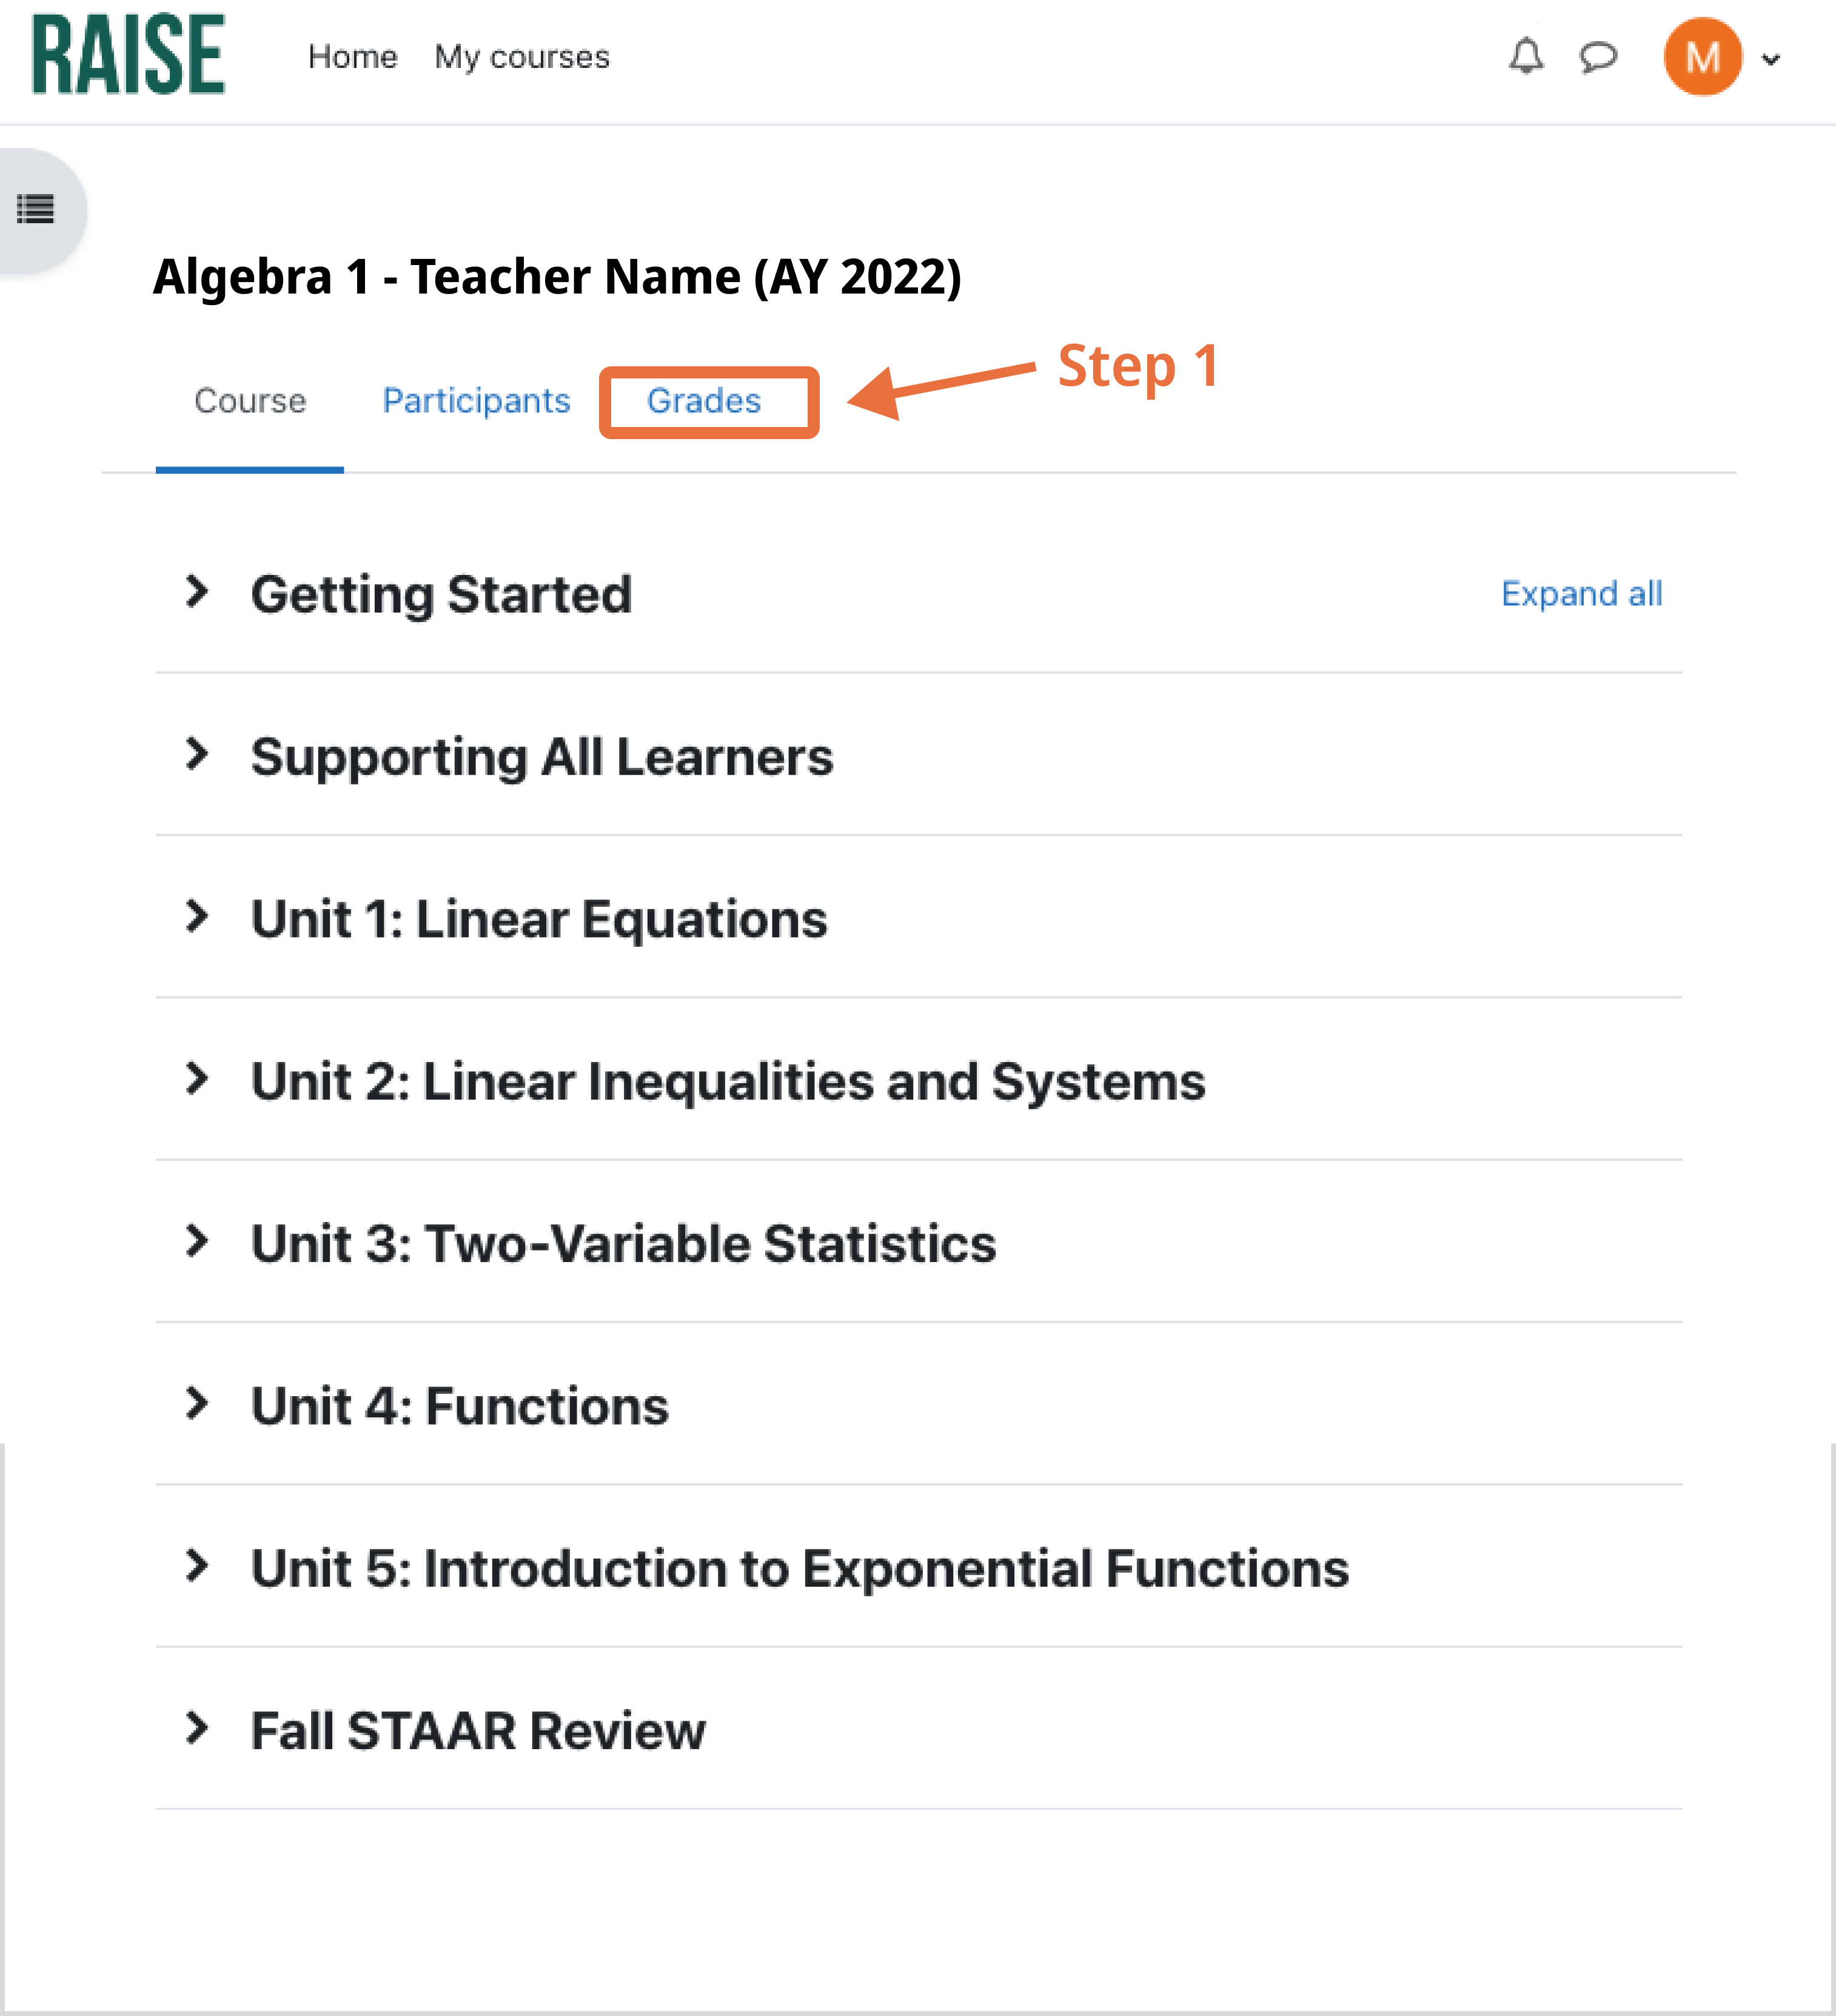Viewport: 1836px width, 2016px height.
Task: Expand Unit 1: Linear Equations chevron
Action: click(x=197, y=916)
